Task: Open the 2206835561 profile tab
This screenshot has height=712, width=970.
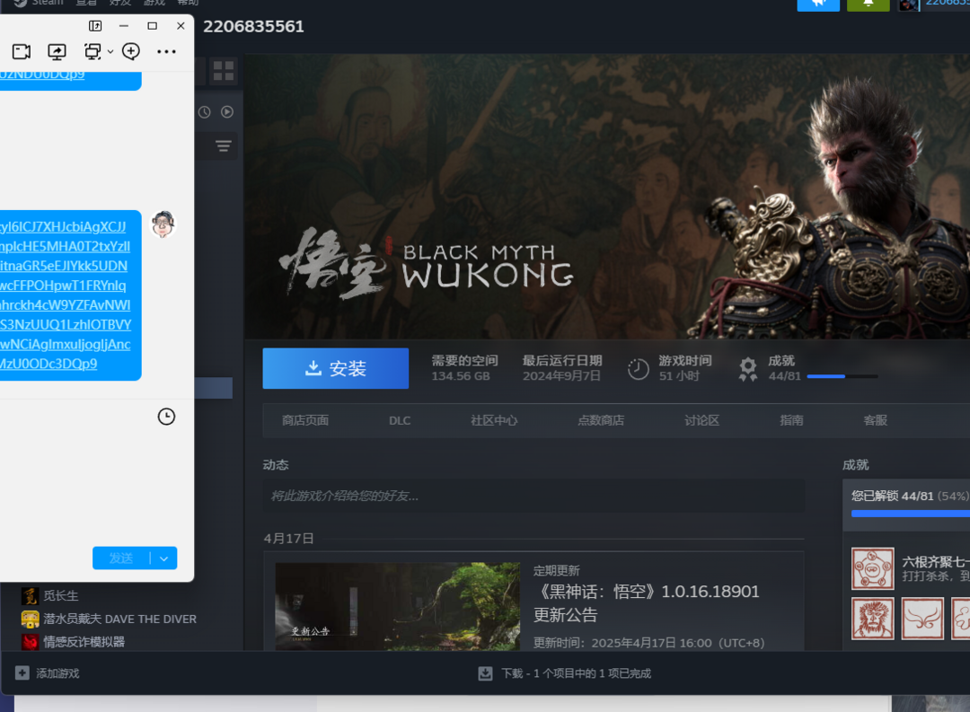Action: [253, 27]
